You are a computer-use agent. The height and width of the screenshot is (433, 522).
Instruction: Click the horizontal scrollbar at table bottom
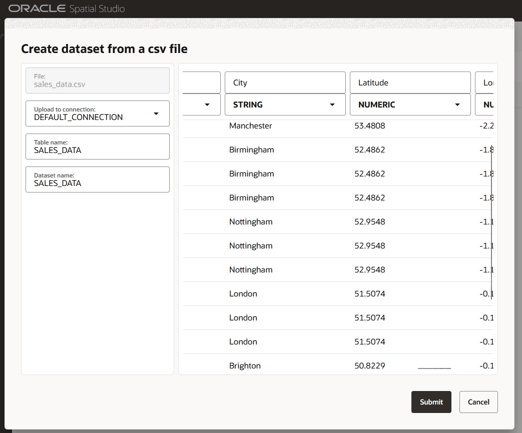tap(434, 368)
